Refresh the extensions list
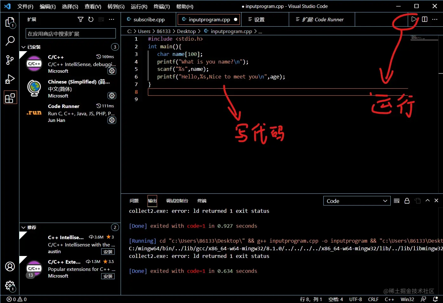Viewport: 443px width, 303px height. pyautogui.click(x=91, y=19)
